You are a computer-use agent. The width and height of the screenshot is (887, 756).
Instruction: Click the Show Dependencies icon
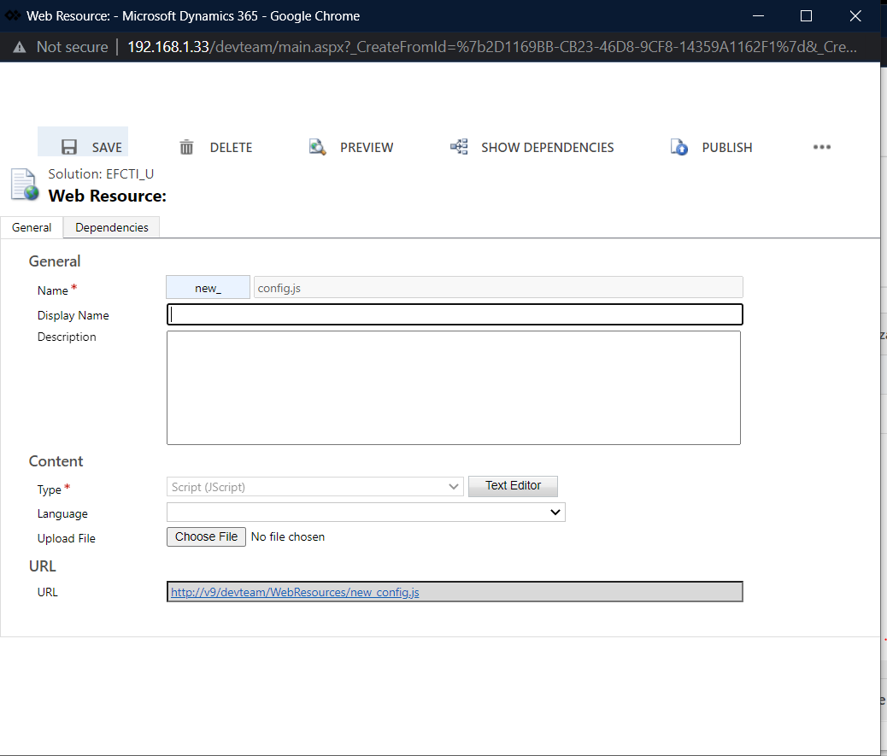click(459, 146)
